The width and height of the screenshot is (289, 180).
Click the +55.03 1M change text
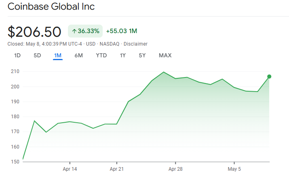click(121, 31)
